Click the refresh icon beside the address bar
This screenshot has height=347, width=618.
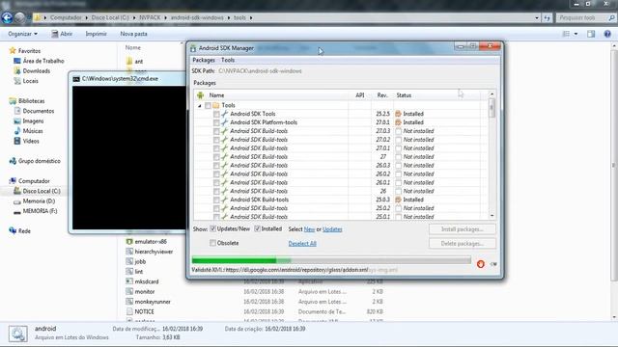coord(547,17)
